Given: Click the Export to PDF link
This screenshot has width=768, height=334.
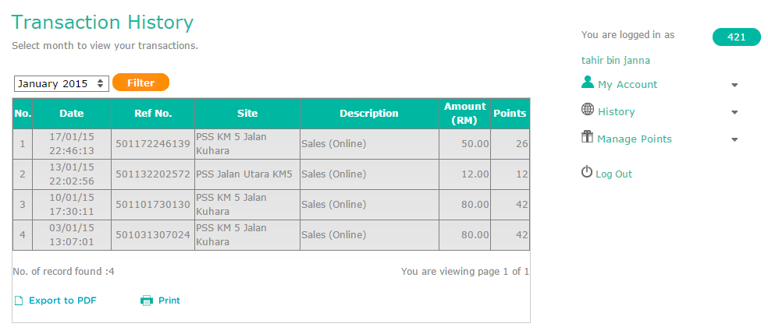Looking at the screenshot, I should pos(62,301).
